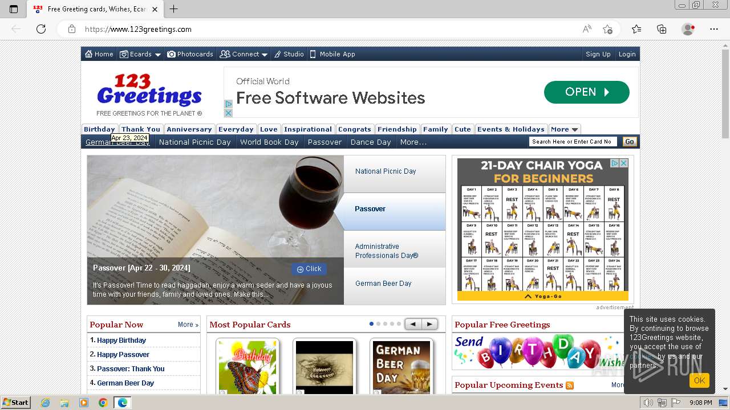Go to next popular cards

429,324
